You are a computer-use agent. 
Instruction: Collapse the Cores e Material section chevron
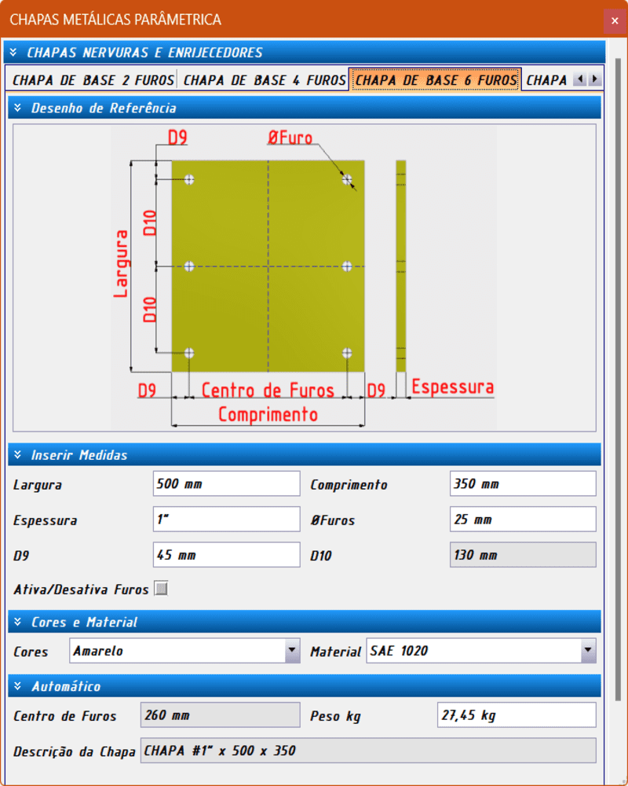click(x=18, y=622)
